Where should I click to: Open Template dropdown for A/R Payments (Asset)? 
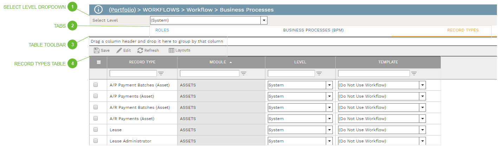pos(422,119)
